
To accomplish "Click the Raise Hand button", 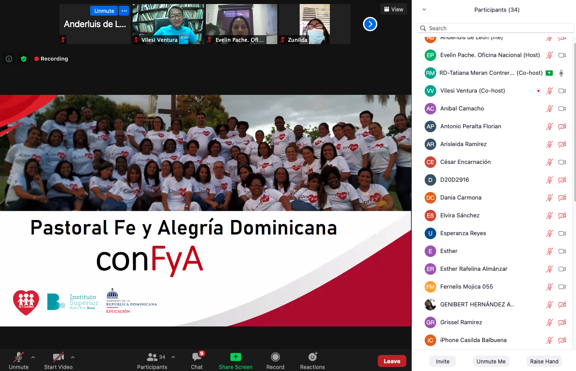I will (x=544, y=361).
